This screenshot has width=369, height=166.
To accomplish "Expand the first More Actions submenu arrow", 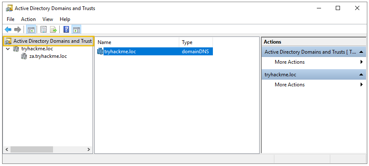I will click(361, 62).
